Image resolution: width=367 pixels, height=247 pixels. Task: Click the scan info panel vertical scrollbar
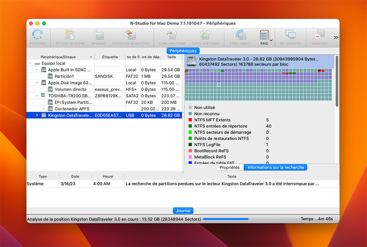tap(337, 81)
